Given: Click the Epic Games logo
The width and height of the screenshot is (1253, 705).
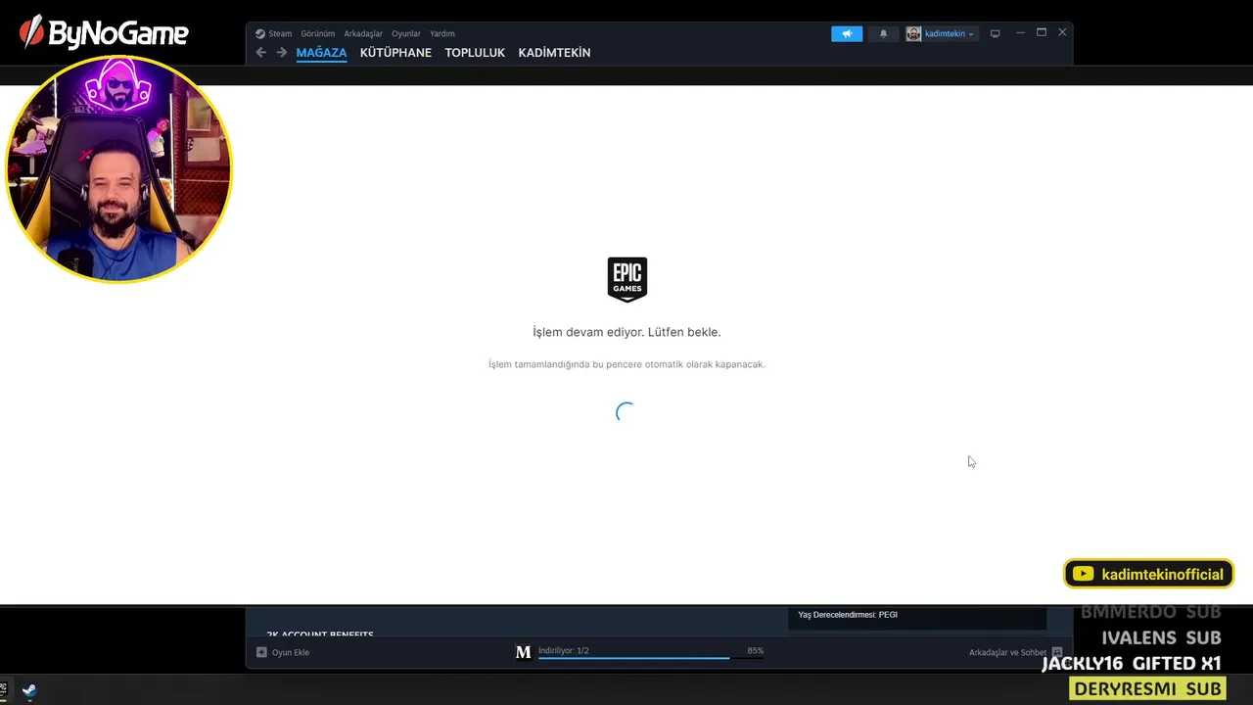Looking at the screenshot, I should click(626, 280).
